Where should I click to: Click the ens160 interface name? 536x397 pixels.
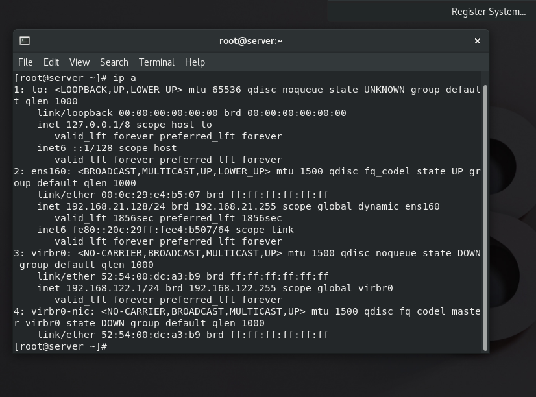[x=52, y=171]
